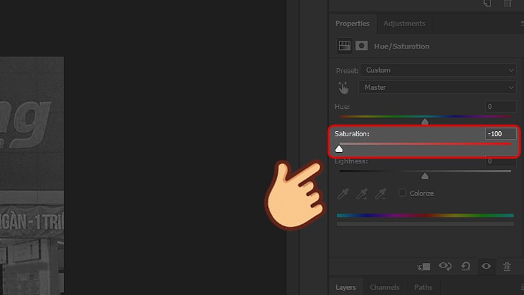Select the layer mask icon

[361, 46]
